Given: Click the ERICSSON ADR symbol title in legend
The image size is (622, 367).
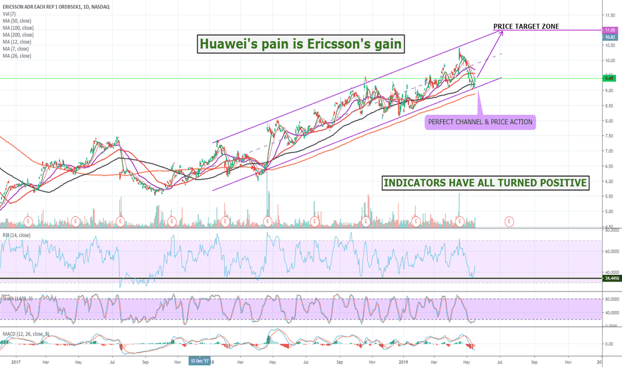Looking at the screenshot, I should [x=56, y=7].
